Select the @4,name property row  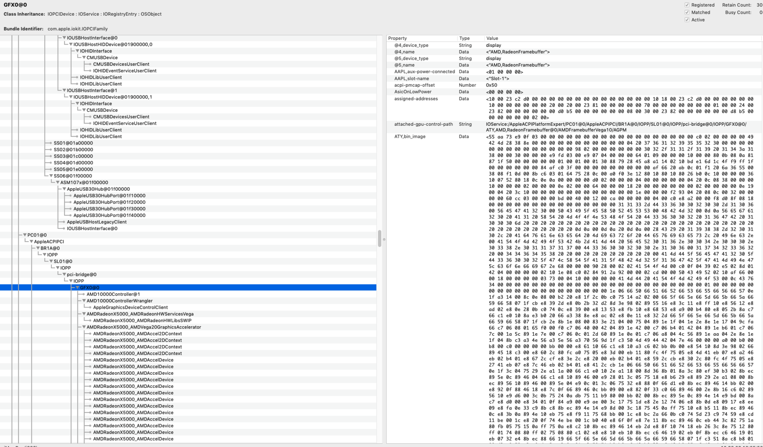[574, 52]
